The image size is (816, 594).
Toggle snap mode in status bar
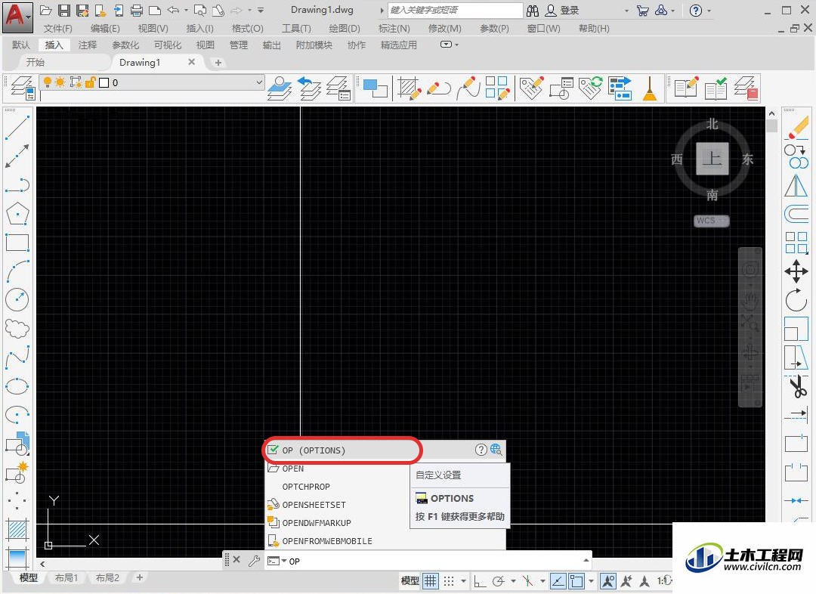449,580
